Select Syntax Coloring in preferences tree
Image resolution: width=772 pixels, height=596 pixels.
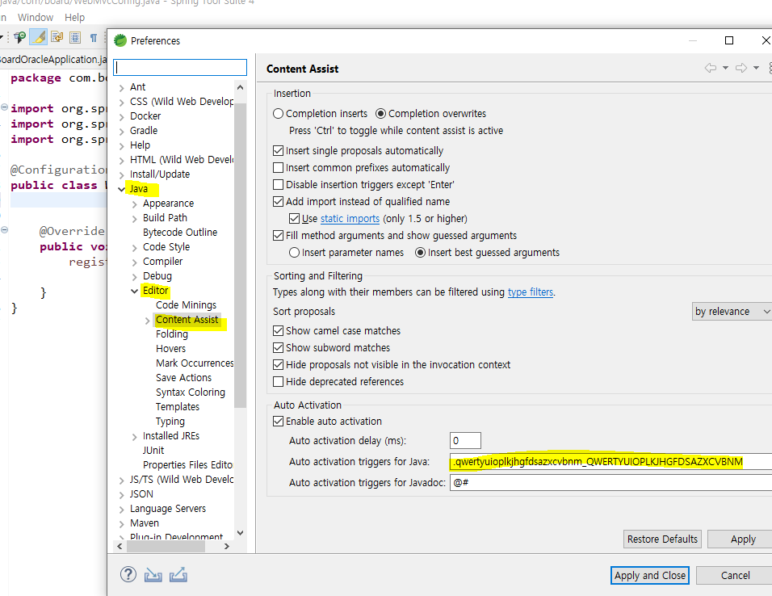coord(191,392)
